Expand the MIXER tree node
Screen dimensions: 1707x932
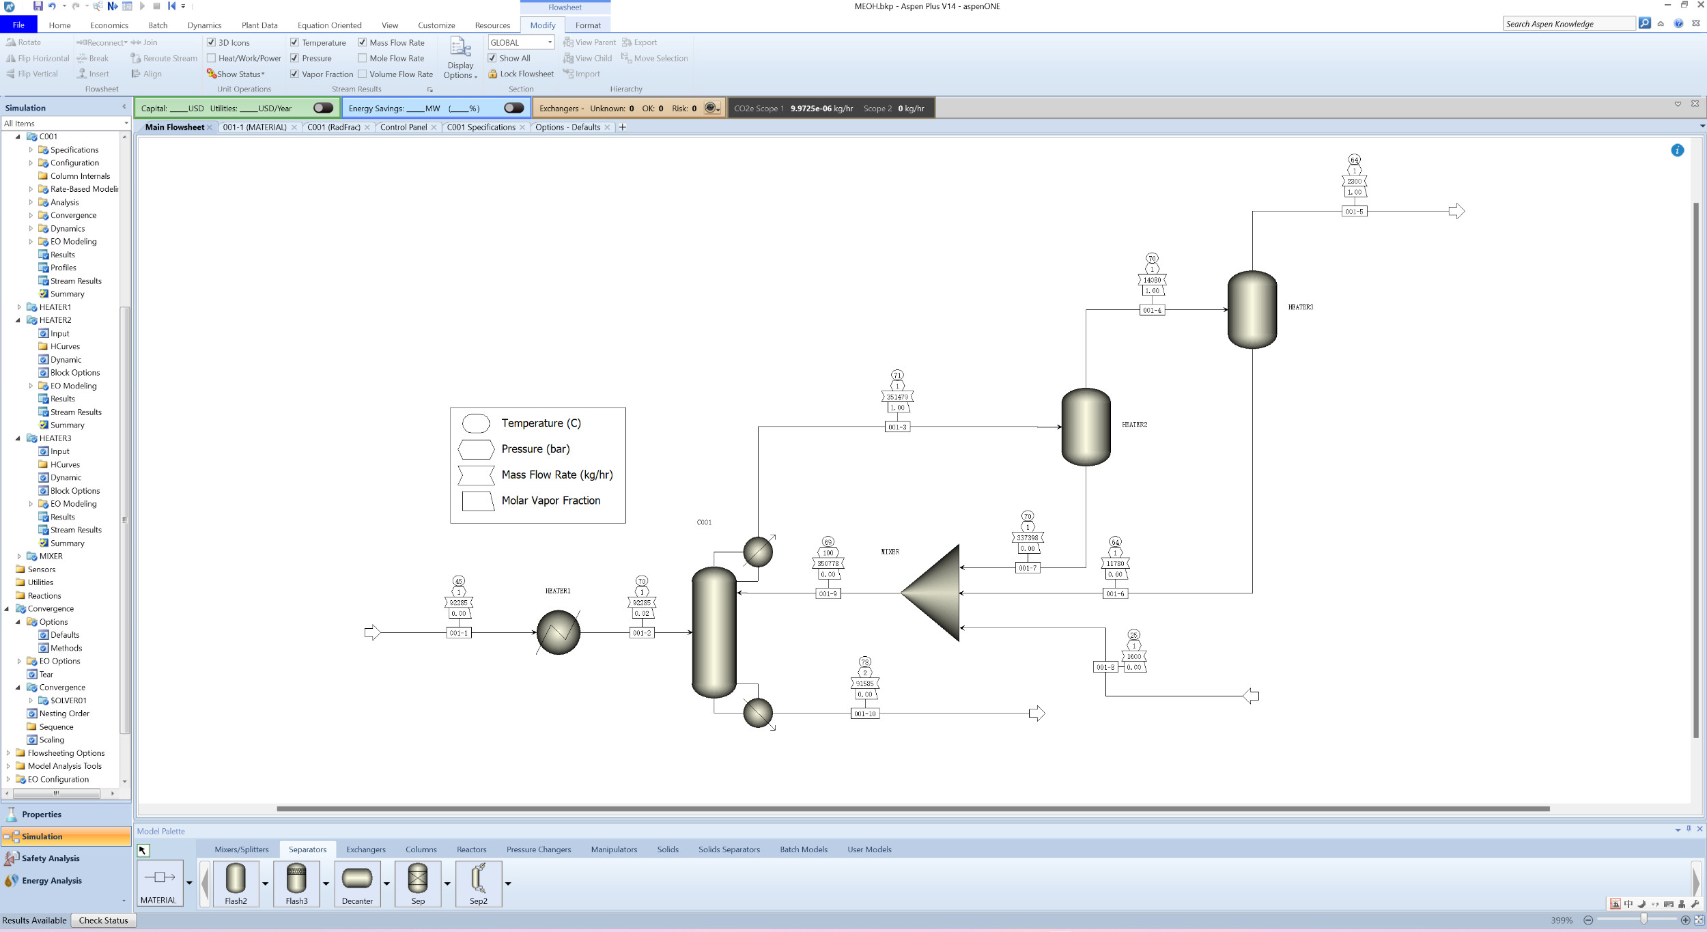[x=18, y=556]
